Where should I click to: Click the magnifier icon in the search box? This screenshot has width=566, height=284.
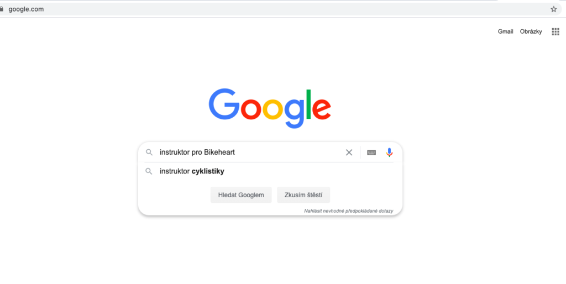click(149, 152)
